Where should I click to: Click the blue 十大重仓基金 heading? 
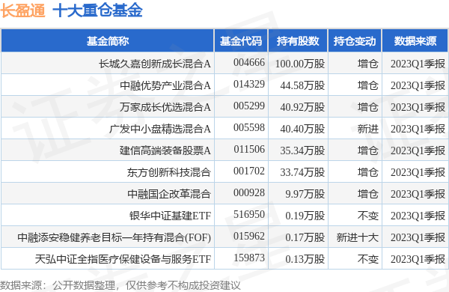tap(97, 11)
